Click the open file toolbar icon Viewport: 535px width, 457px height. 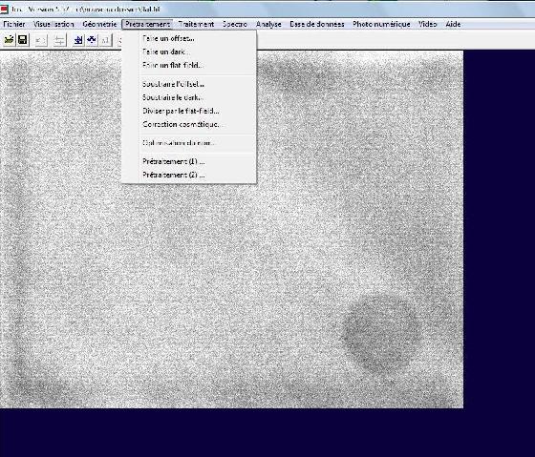point(9,40)
